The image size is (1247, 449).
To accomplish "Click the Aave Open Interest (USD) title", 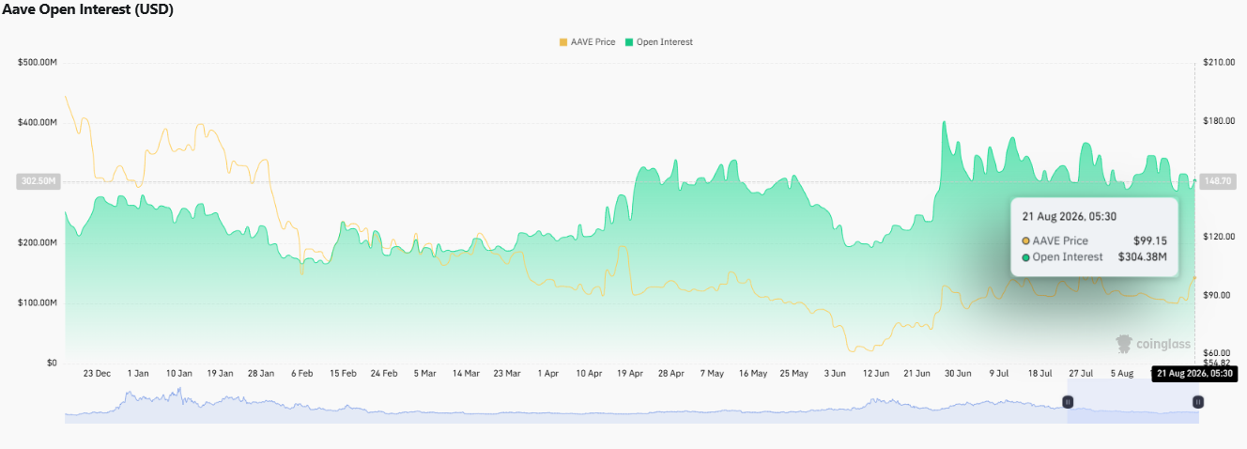I will 87,9.
